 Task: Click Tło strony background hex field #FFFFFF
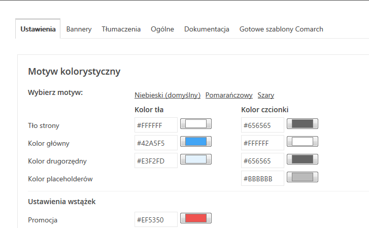tap(156, 125)
